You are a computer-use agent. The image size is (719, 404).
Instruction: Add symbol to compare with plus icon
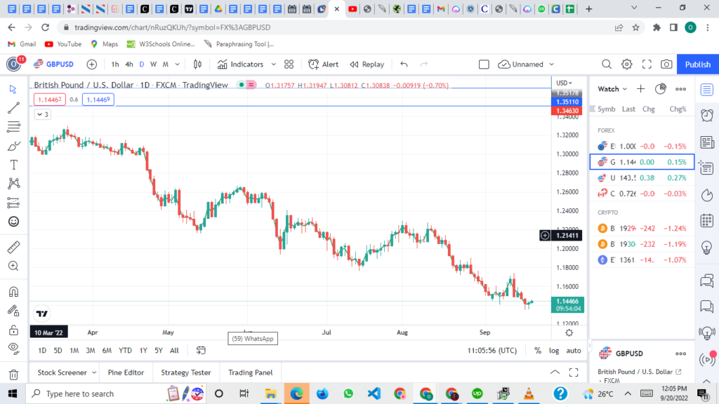point(92,64)
